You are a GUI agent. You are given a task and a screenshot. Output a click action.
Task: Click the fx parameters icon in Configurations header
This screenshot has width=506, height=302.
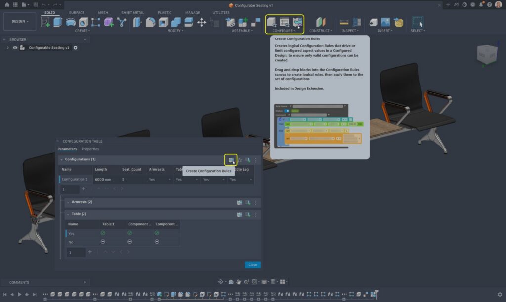coord(240,160)
